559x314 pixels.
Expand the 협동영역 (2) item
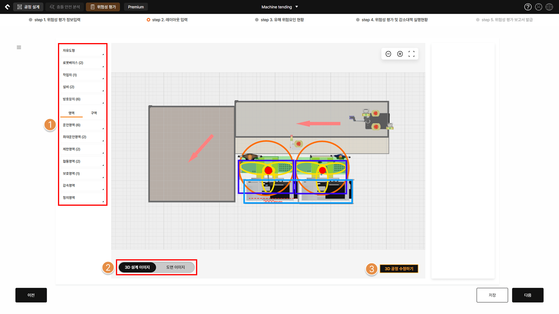82,162
